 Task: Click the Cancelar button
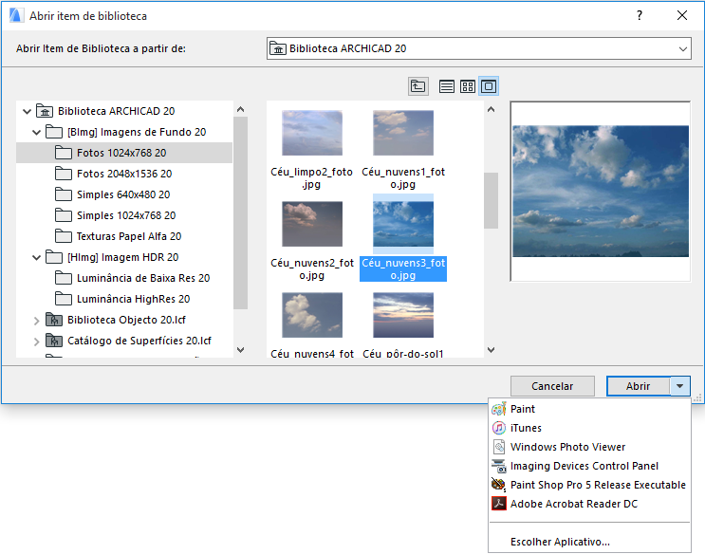click(x=552, y=386)
